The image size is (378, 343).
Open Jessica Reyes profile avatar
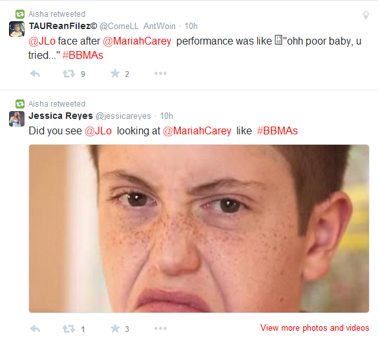[17, 119]
